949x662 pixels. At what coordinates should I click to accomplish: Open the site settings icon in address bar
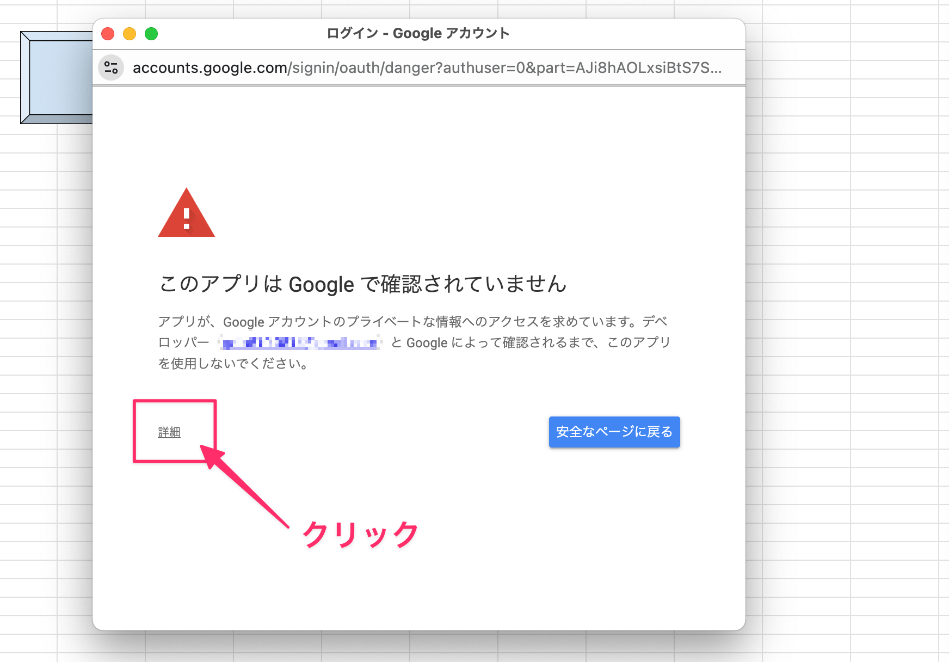111,68
